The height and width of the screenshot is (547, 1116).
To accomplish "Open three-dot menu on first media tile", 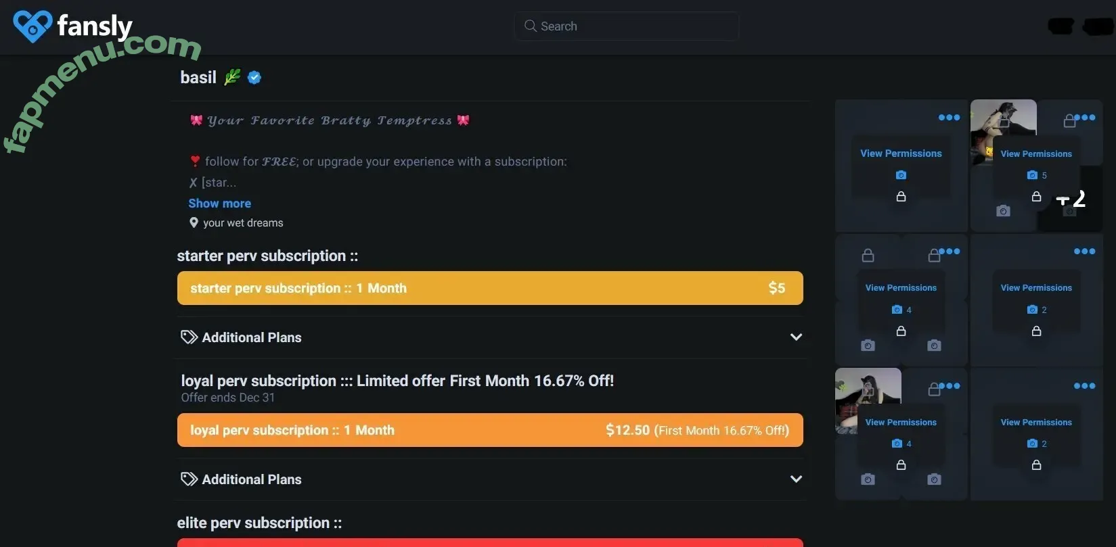I will 949,117.
